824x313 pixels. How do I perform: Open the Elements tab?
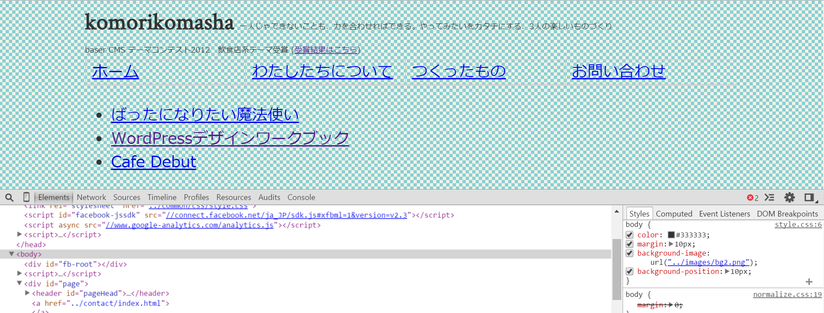[54, 197]
